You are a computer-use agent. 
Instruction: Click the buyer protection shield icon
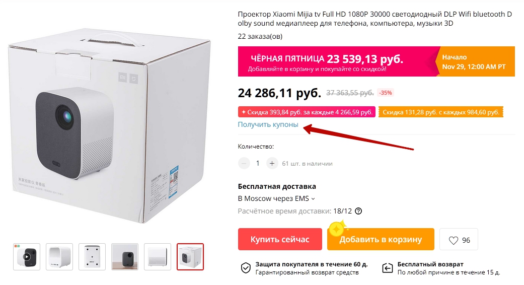[246, 268]
